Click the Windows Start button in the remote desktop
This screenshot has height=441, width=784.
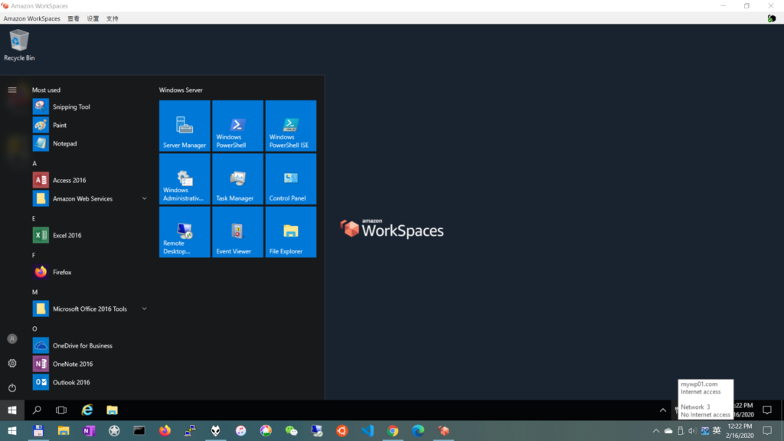pyautogui.click(x=12, y=410)
